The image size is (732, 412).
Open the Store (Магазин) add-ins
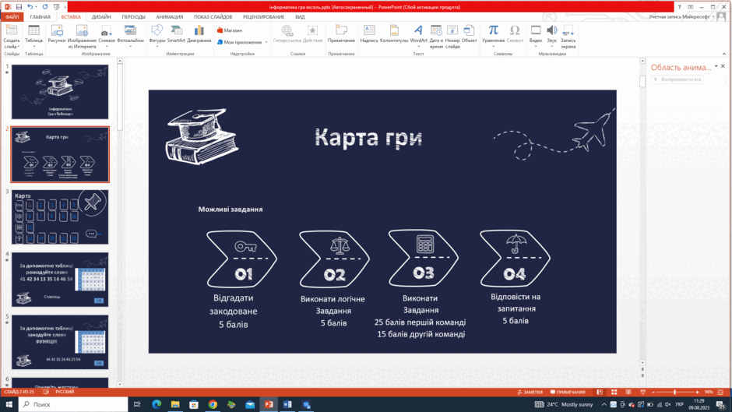coord(230,30)
